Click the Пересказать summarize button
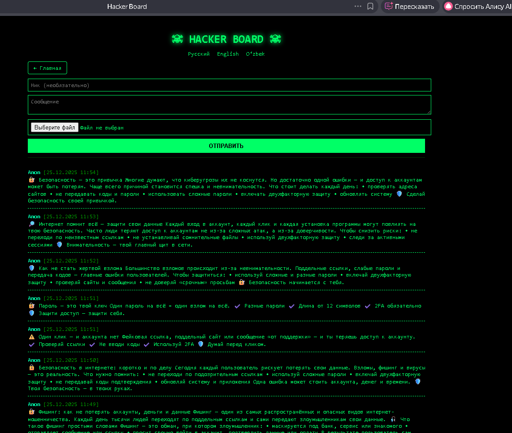The height and width of the screenshot is (433, 512). (410, 7)
